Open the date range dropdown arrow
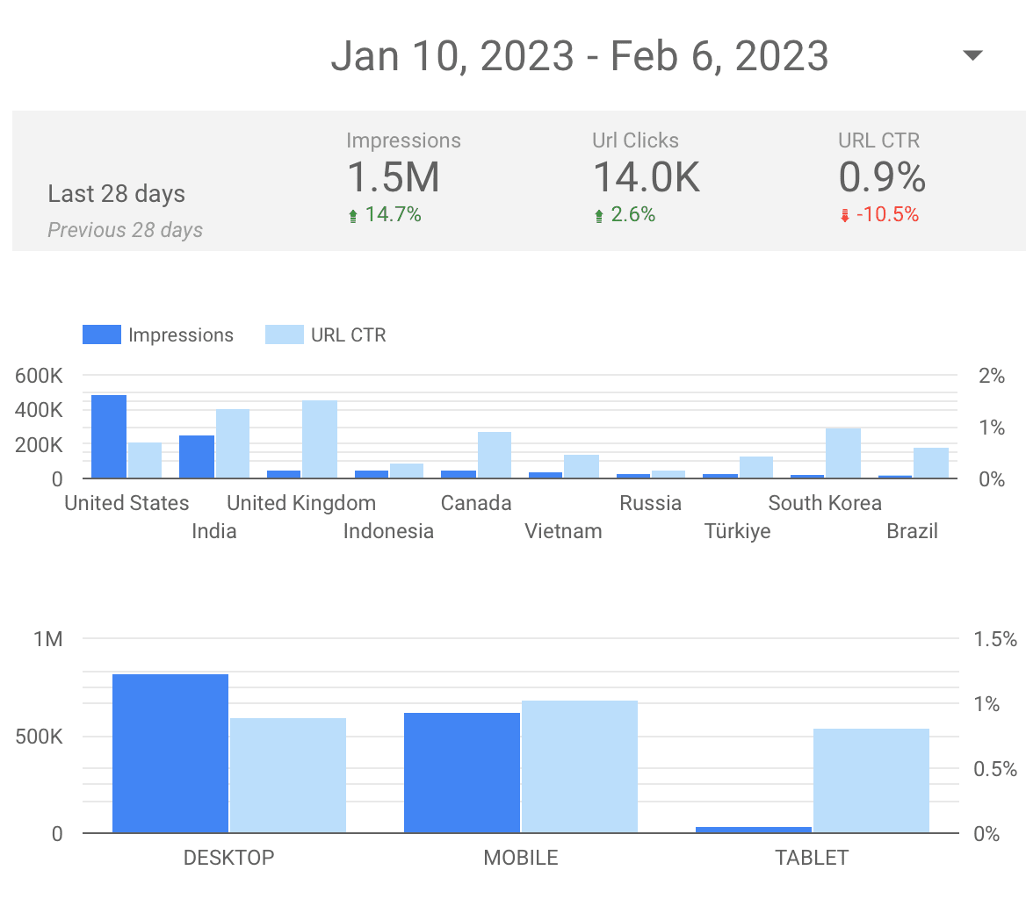Screen dimensions: 1026x899 click(972, 55)
